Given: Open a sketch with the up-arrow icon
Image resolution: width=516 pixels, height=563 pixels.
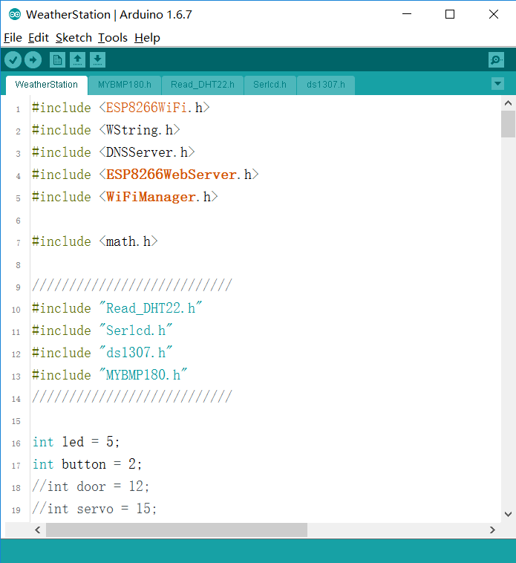Looking at the screenshot, I should pos(77,60).
